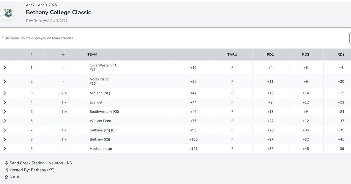This screenshot has width=351, height=184.
Task: Open Southwestern (KS) team name
Action: point(104,112)
